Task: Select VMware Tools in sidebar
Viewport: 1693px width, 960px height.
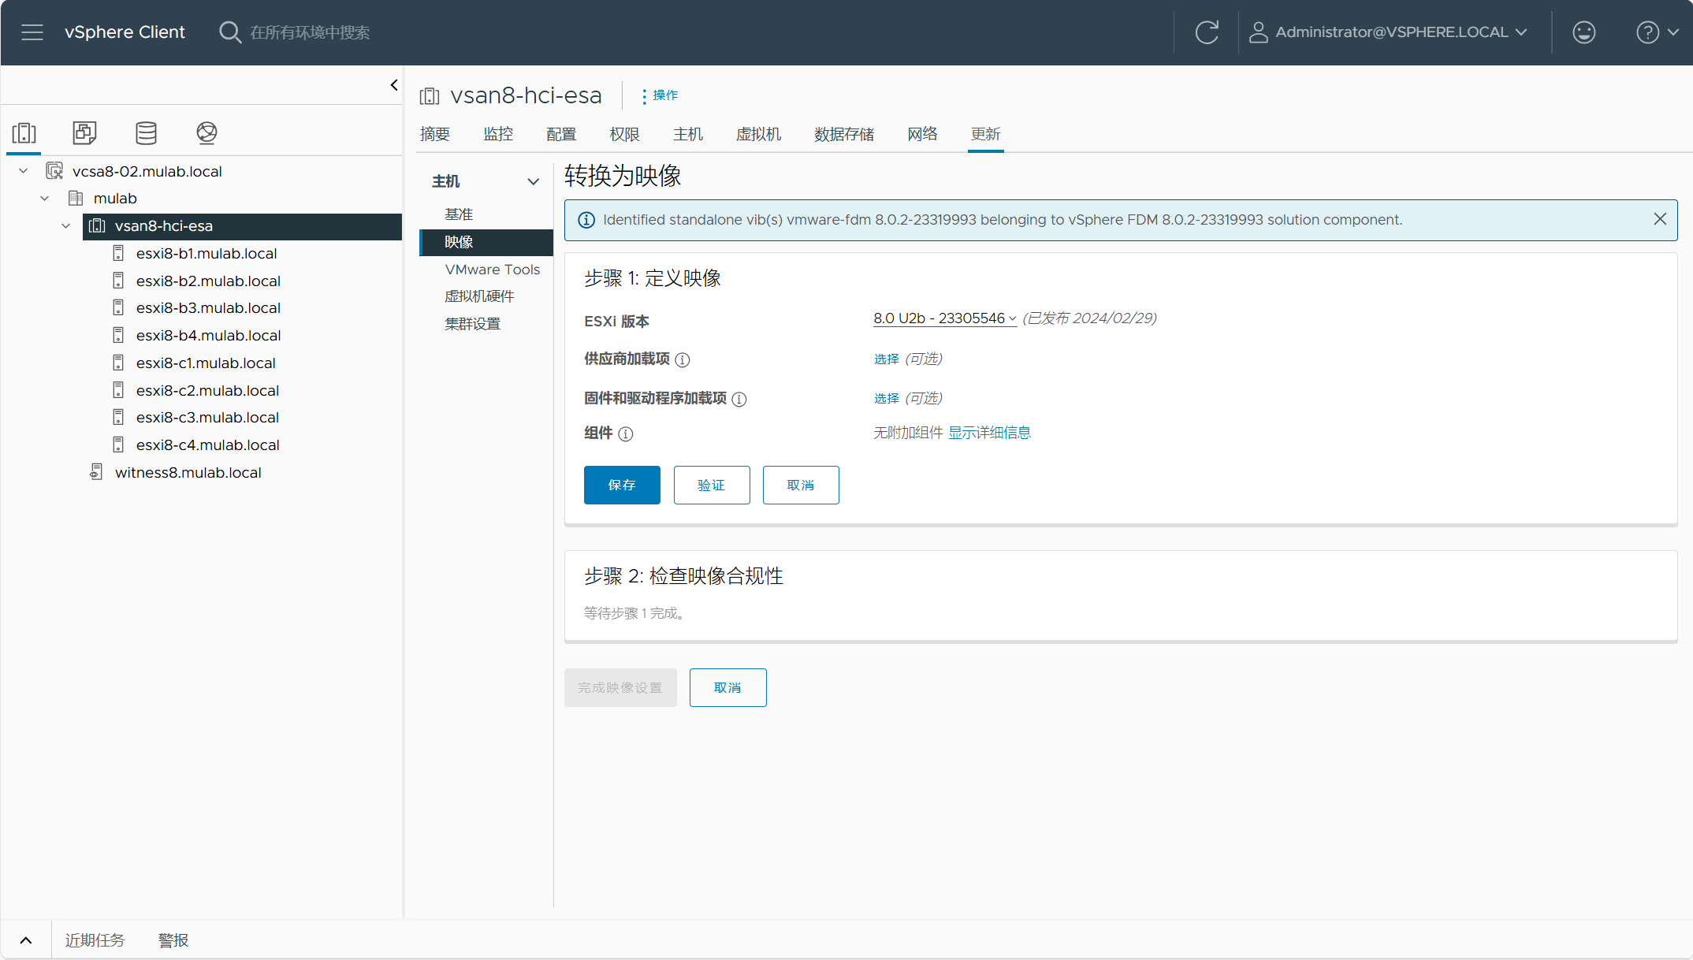Action: pos(493,270)
